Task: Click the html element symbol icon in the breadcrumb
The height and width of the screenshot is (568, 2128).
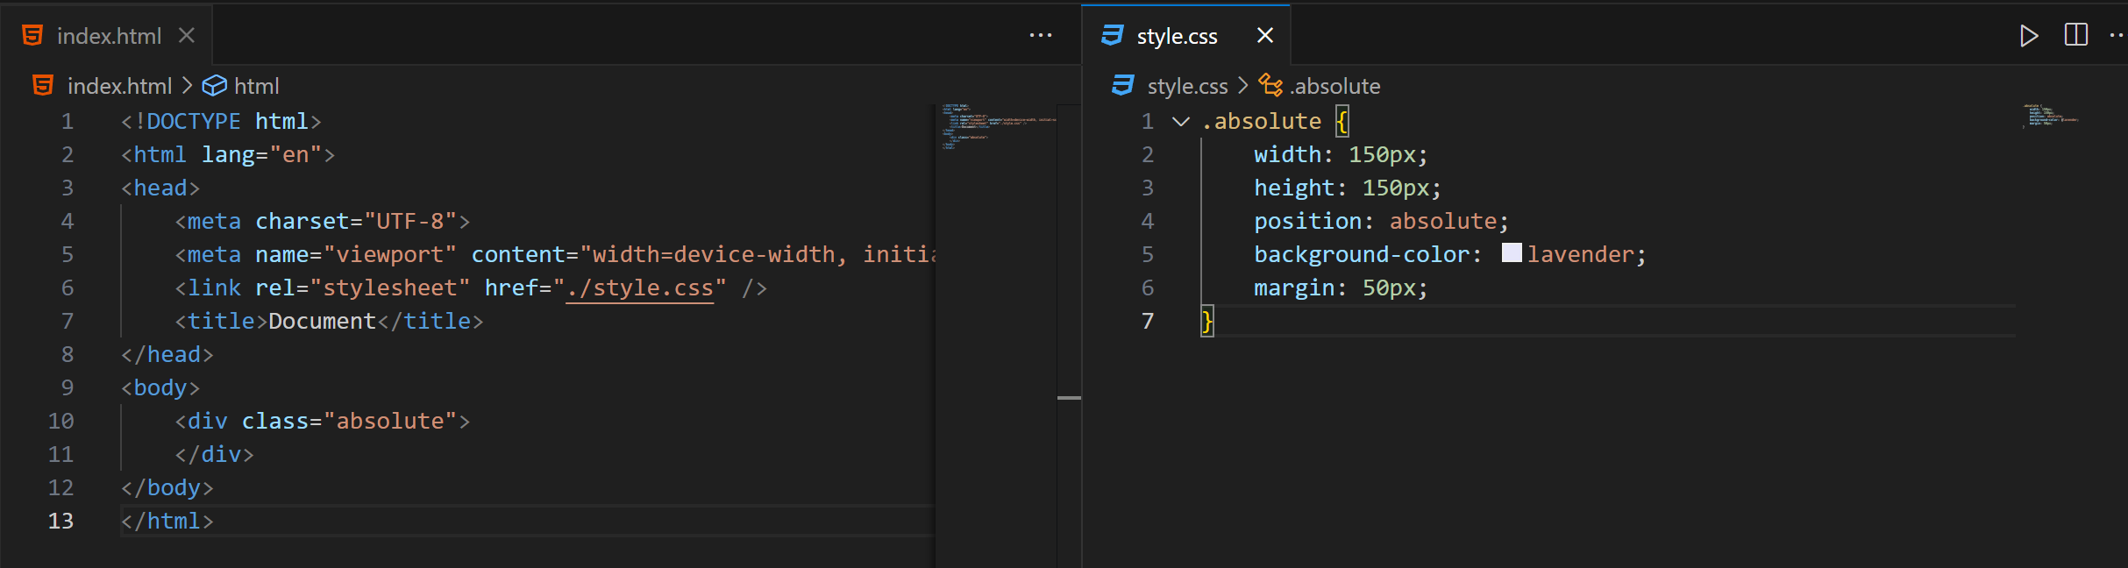Action: [x=214, y=86]
